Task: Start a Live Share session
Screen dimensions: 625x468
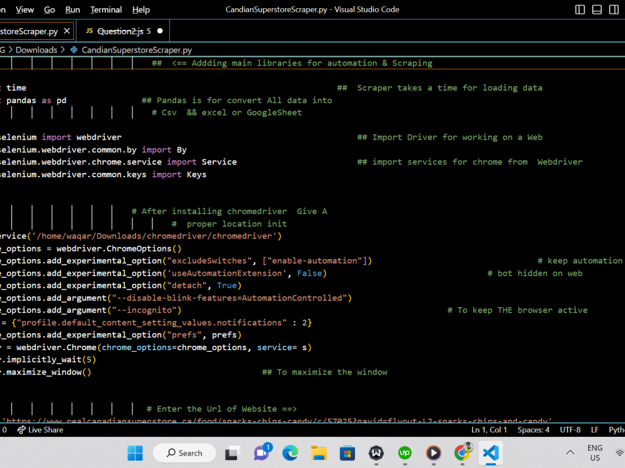Action: [x=40, y=430]
